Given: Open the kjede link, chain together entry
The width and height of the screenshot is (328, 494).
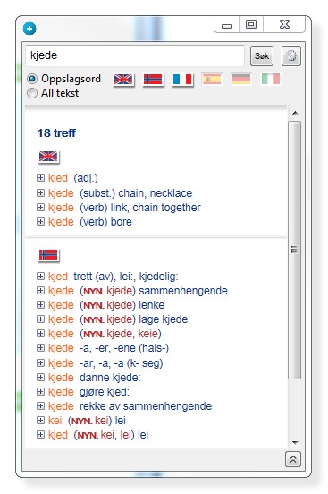Looking at the screenshot, I should coord(124,208).
